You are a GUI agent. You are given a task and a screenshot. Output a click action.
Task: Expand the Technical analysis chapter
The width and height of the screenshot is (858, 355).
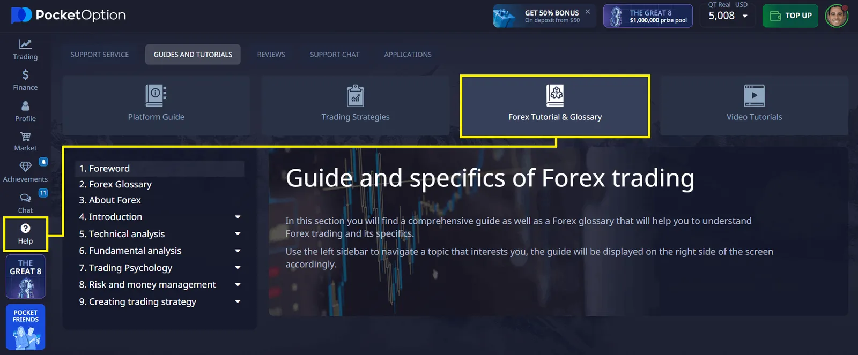tap(238, 234)
